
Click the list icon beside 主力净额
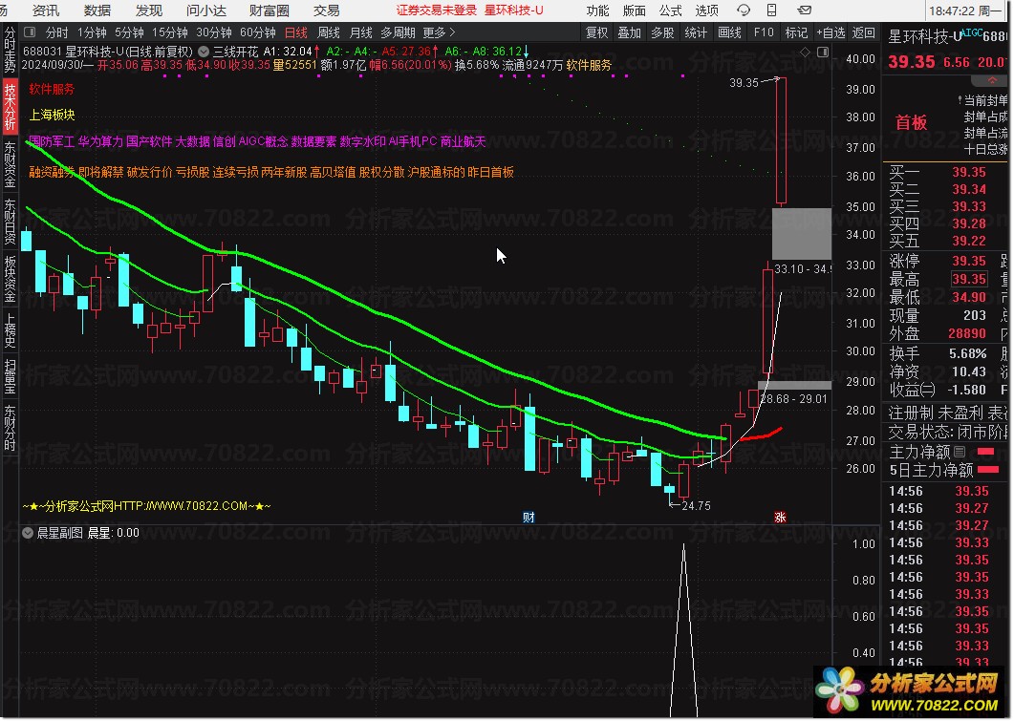pyautogui.click(x=960, y=452)
